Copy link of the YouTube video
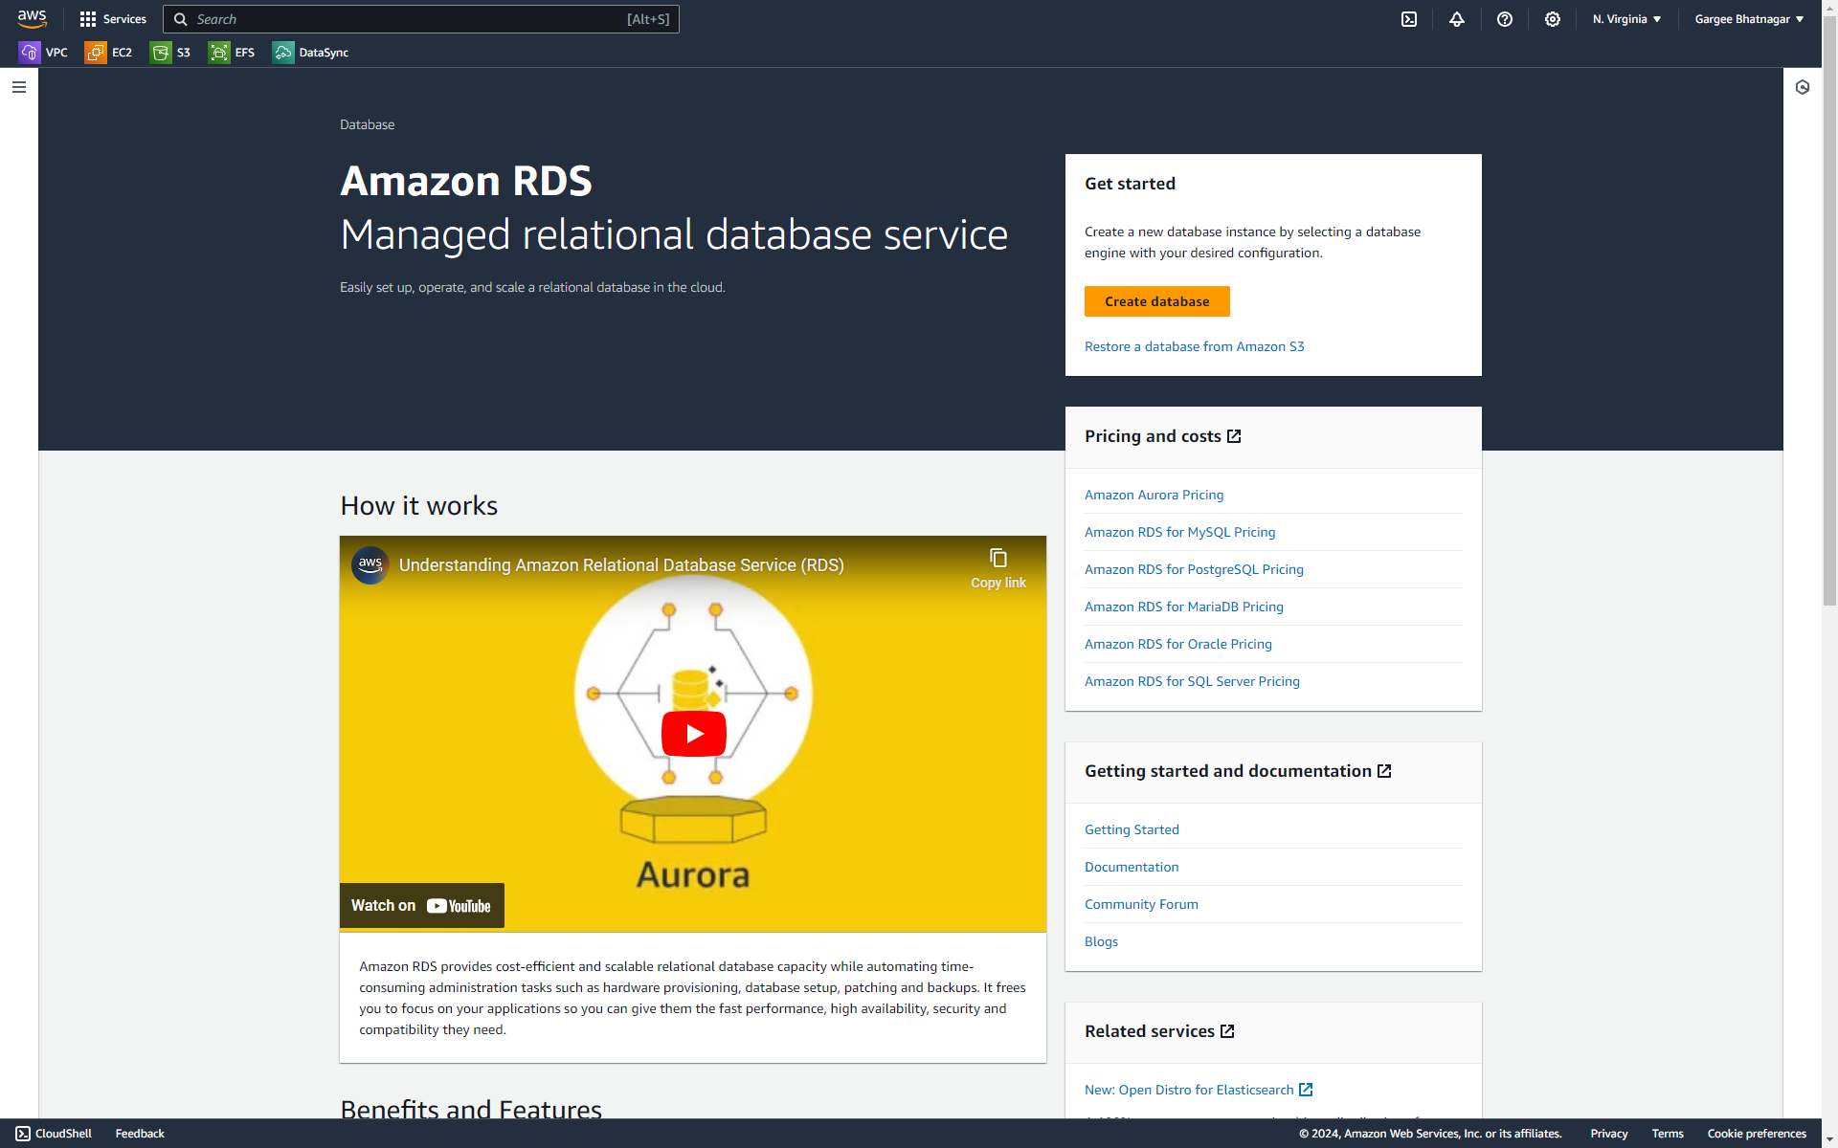 tap(997, 567)
